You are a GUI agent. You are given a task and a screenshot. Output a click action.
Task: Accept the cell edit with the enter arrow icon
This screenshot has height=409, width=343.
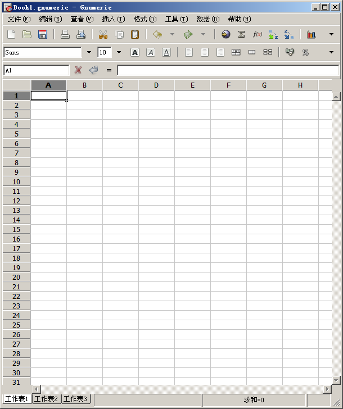click(x=93, y=70)
